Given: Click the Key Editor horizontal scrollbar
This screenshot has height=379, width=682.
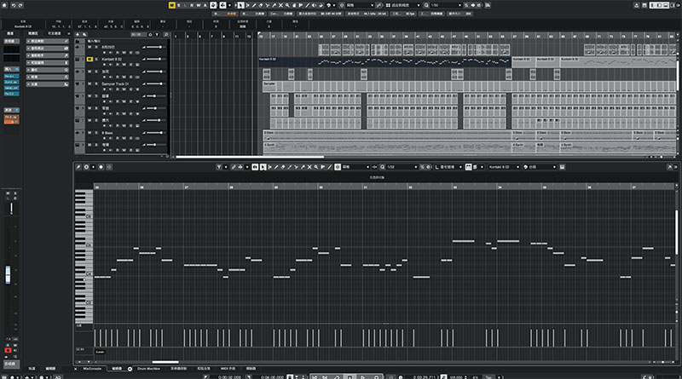Looking at the screenshot, I should (165, 362).
